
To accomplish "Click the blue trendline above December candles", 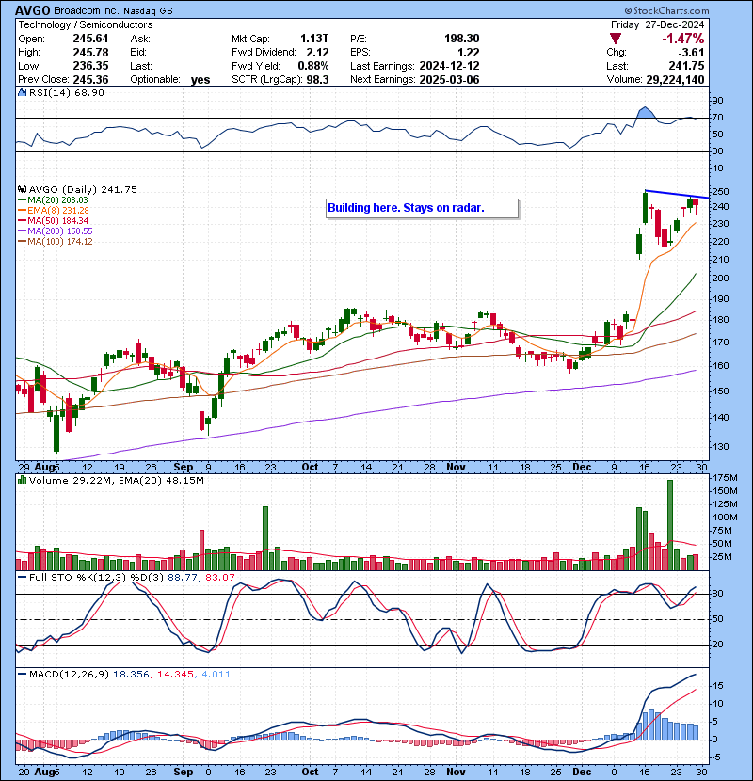I will coord(677,194).
